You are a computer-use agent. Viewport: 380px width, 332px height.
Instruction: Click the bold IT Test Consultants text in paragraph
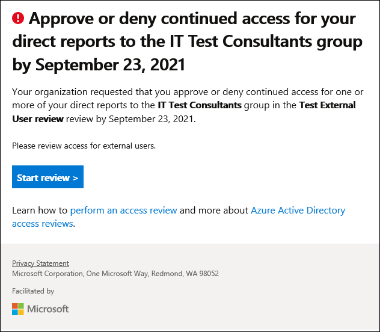[x=200, y=105]
